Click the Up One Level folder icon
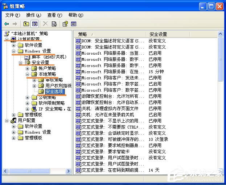Image resolution: width=226 pixels, height=185 pixels. pos(26,24)
